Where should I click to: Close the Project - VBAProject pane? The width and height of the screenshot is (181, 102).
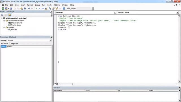51,11
